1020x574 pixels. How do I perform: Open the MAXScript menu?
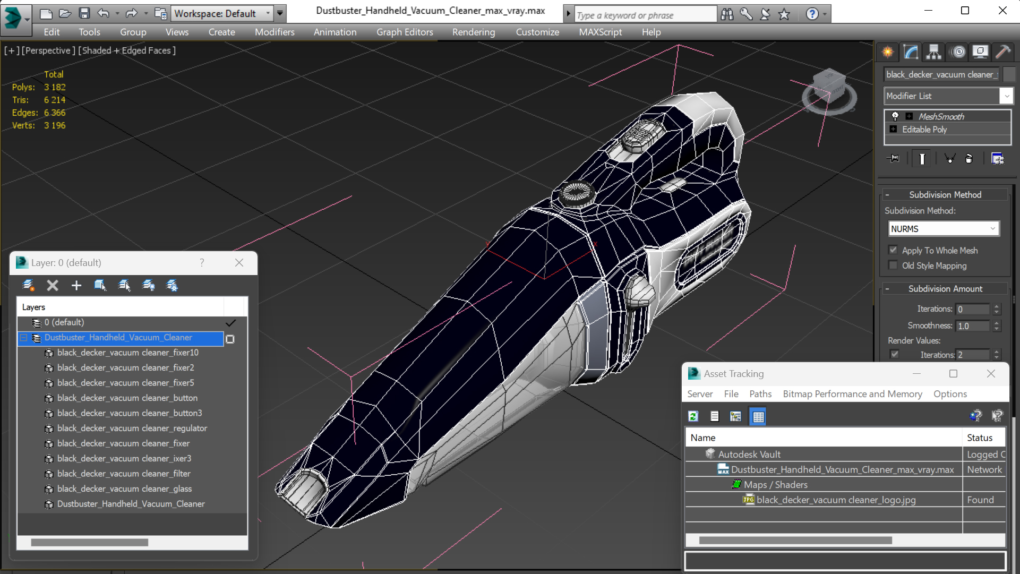(x=600, y=32)
